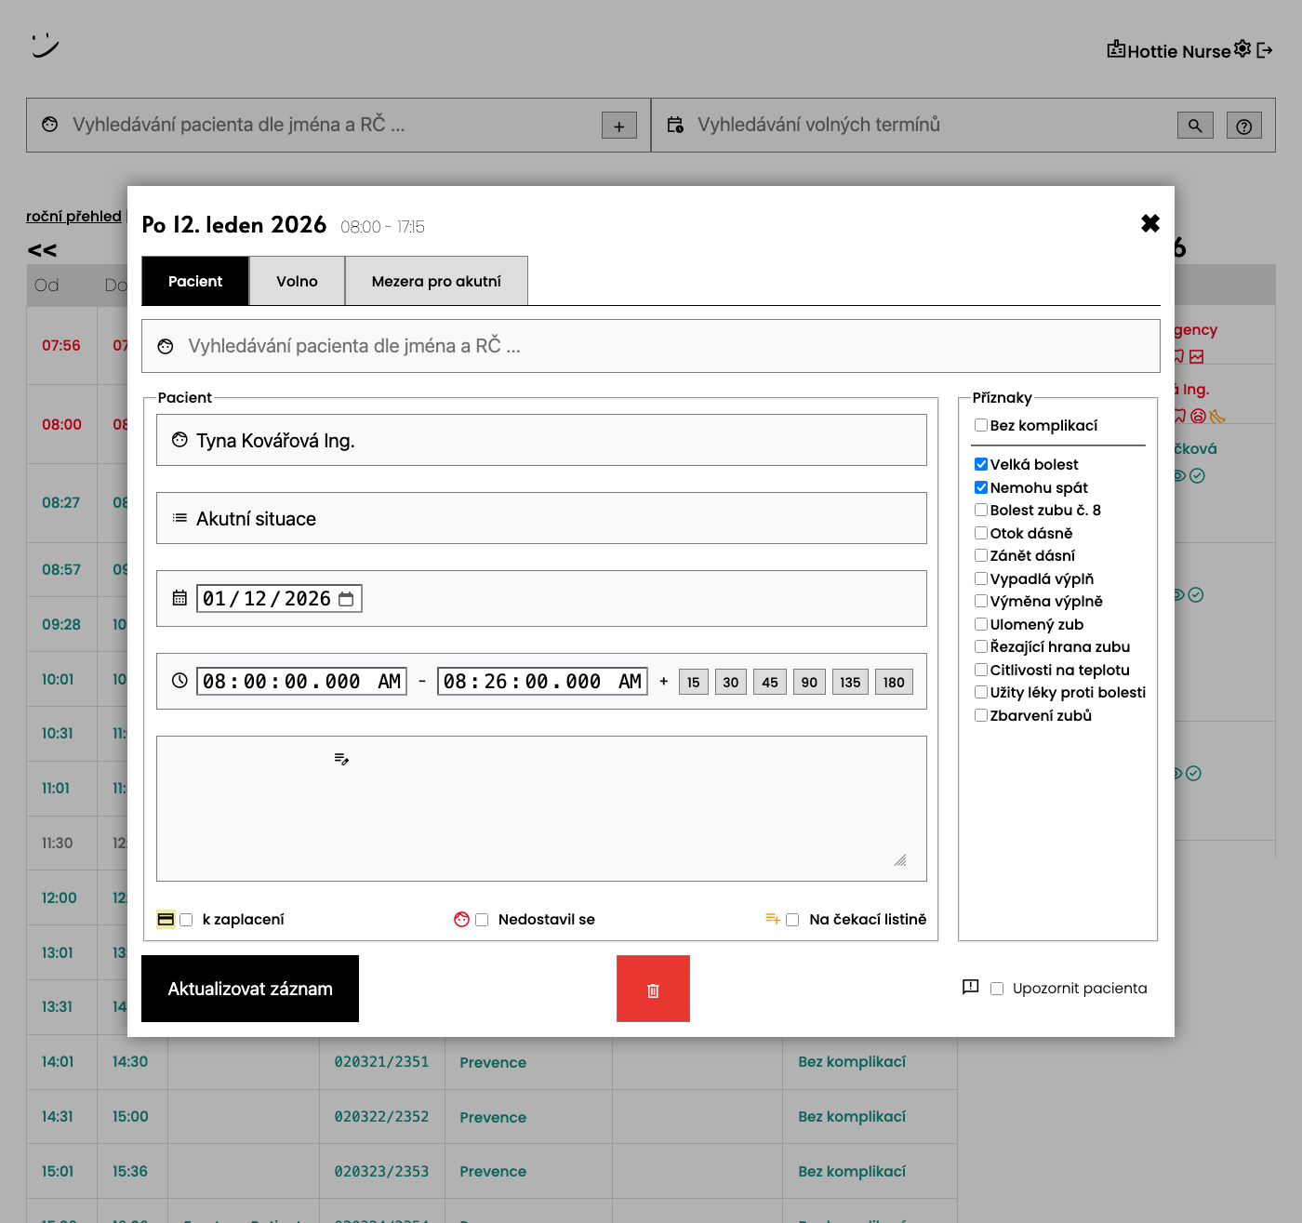Open the help question mark icon
The height and width of the screenshot is (1223, 1302).
coord(1243,126)
